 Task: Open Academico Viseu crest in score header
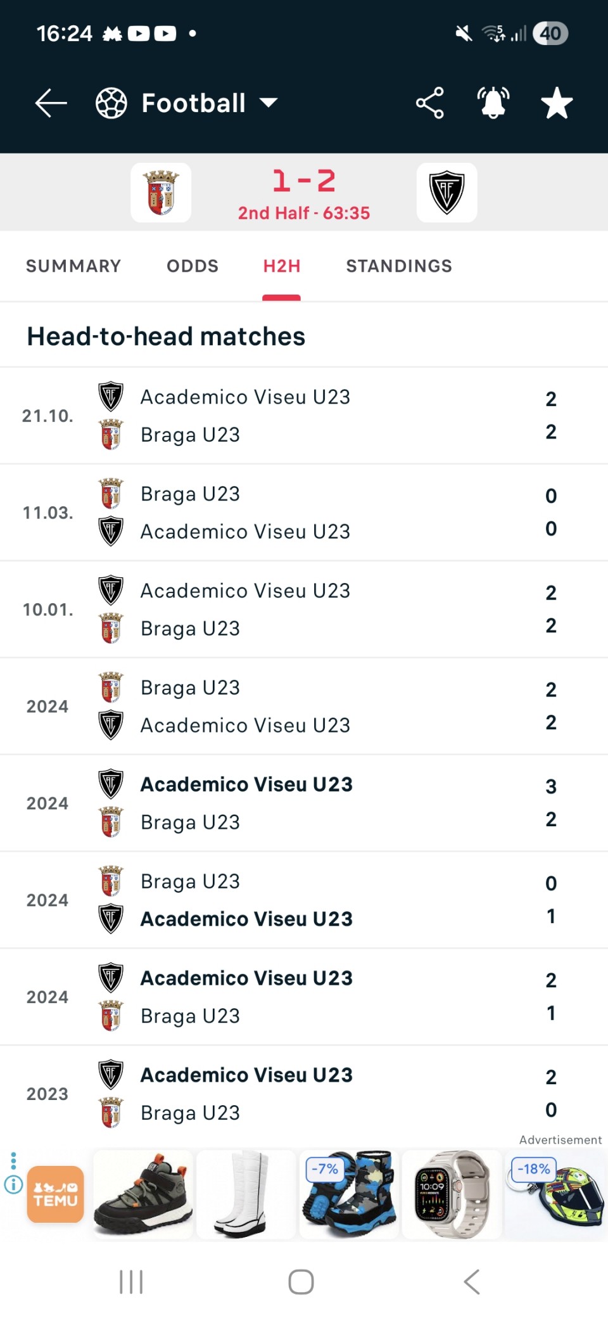(x=446, y=193)
